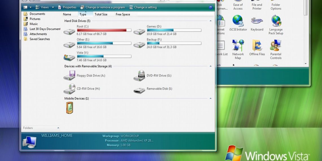Open the Other (E:) drive icon
The image size is (322, 161).
click(x=69, y=45)
